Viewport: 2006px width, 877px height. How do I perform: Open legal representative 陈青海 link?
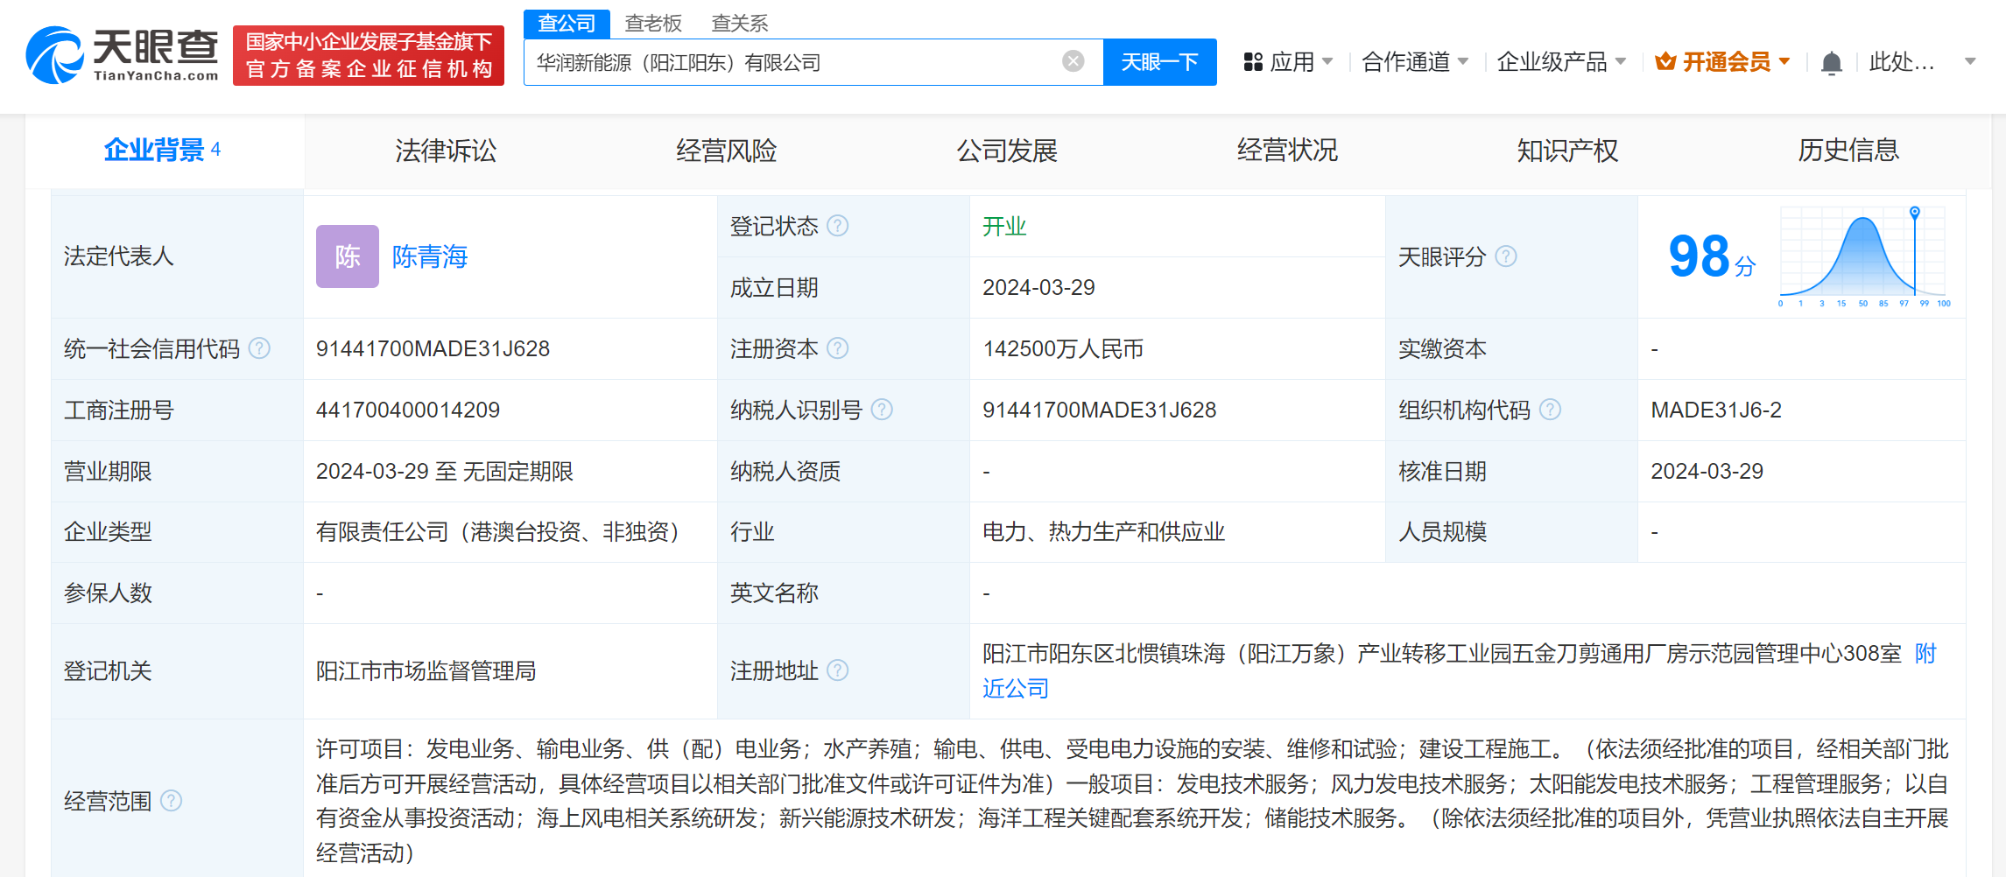point(429,256)
